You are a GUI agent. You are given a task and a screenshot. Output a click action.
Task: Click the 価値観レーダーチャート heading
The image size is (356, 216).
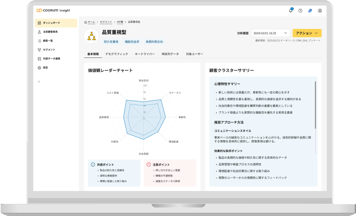pyautogui.click(x=110, y=70)
